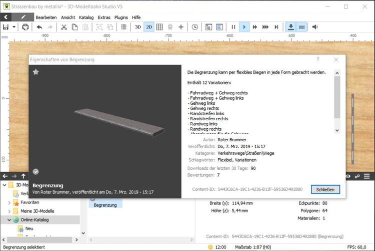Screen dimensions: 375x251
Task: Click the speaker sound icon
Action: pos(314,27)
